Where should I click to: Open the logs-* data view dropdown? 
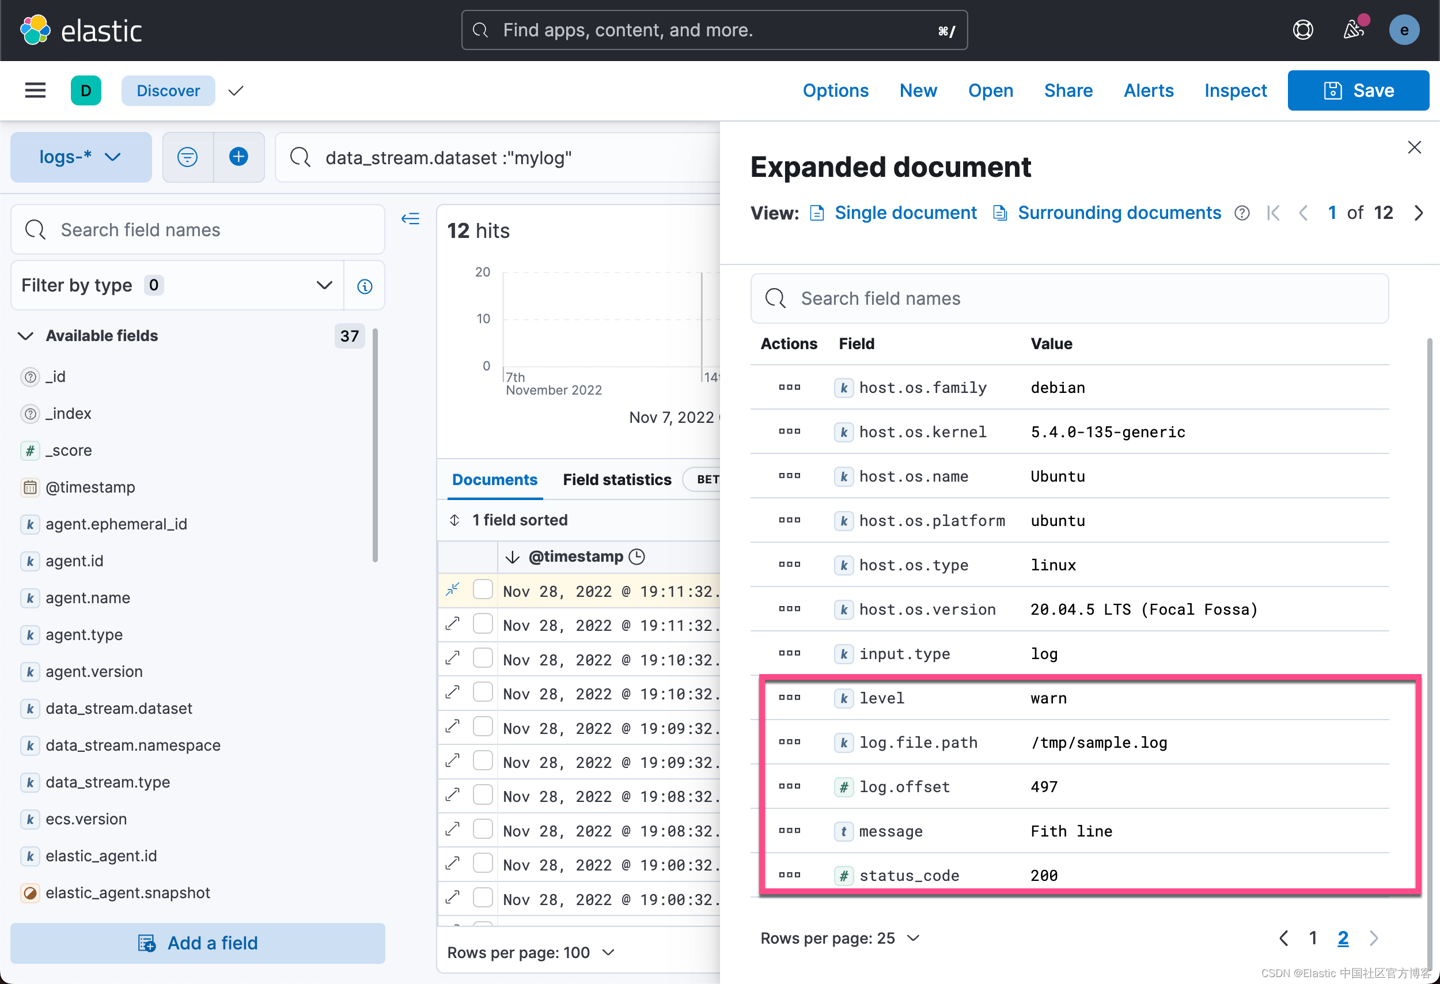pyautogui.click(x=81, y=157)
